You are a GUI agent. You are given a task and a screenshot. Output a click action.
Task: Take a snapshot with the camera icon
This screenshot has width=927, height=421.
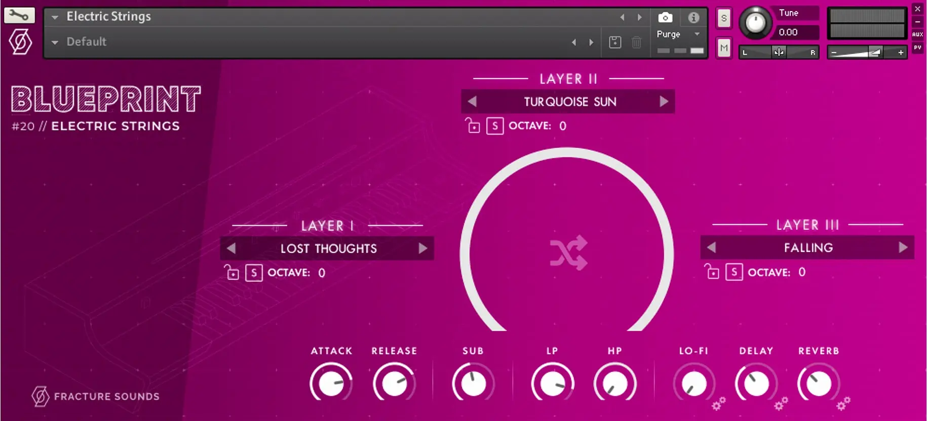point(665,18)
